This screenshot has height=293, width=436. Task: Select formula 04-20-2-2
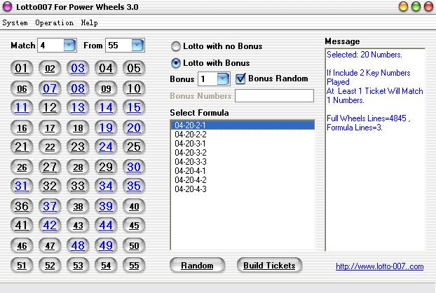(x=243, y=135)
